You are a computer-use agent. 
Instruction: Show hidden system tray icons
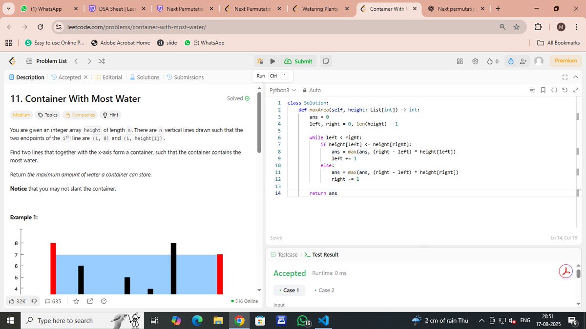tap(481, 320)
